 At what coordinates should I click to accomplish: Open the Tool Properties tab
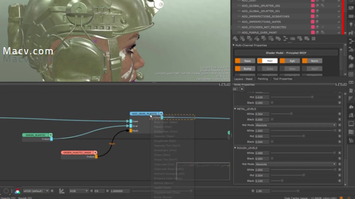283,79
